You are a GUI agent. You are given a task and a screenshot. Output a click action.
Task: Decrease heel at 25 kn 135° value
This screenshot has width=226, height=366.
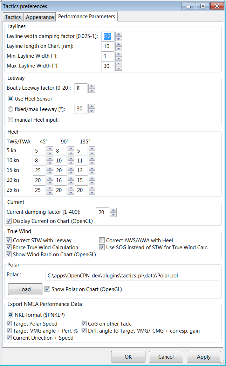(92, 193)
